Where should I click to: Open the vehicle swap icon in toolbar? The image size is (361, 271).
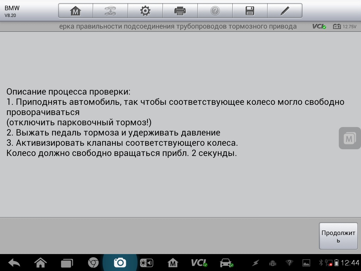[x=110, y=11]
